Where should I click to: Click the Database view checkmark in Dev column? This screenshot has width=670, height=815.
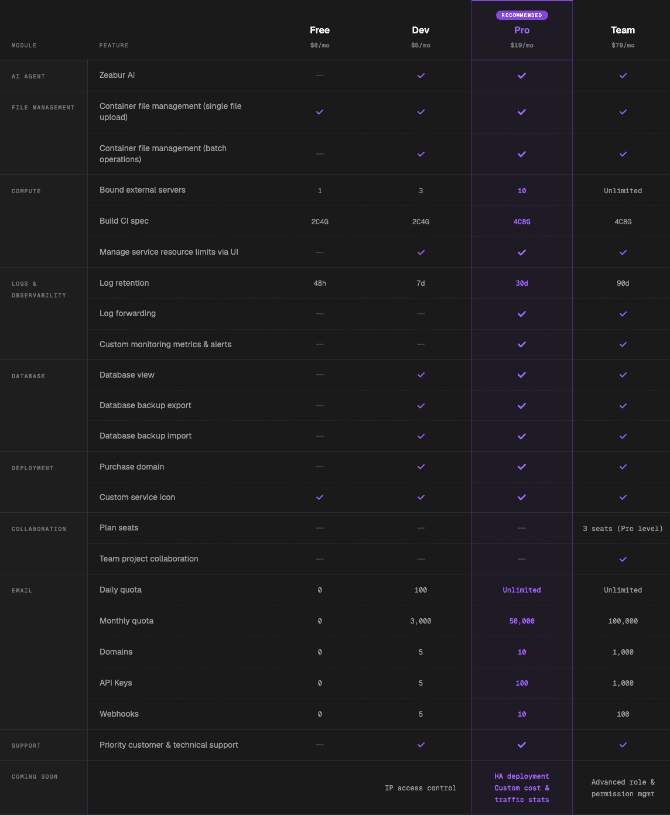coord(420,375)
